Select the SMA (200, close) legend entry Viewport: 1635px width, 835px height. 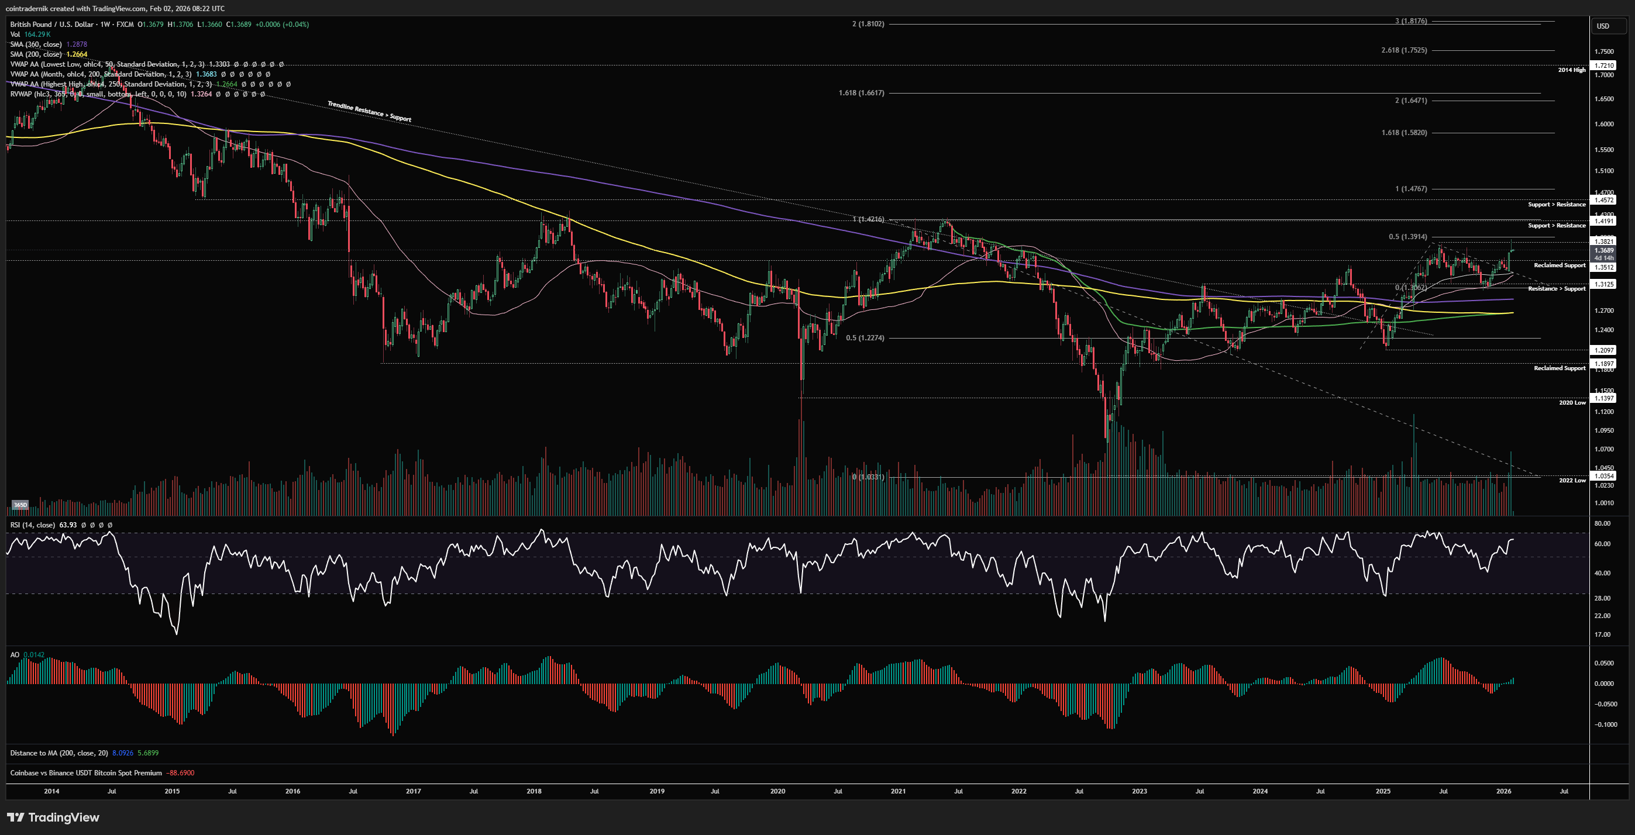point(36,54)
